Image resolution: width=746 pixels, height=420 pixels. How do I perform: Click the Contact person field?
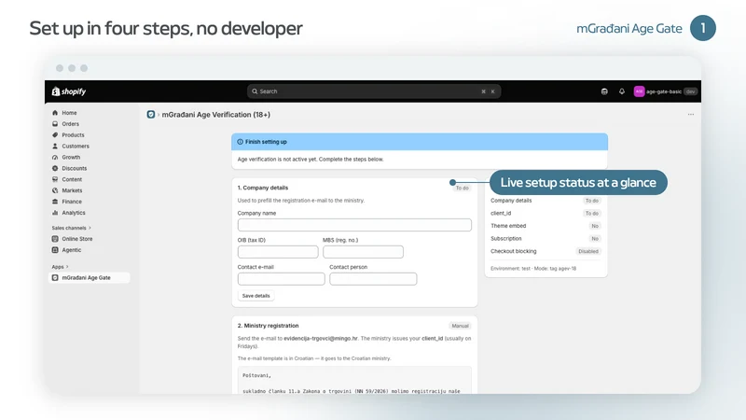[373, 279]
